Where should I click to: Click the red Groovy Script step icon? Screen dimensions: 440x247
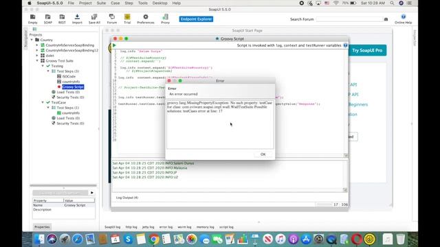(59, 87)
